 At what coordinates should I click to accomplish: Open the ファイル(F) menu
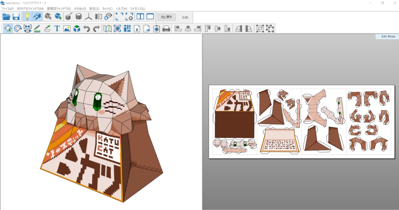point(8,9)
